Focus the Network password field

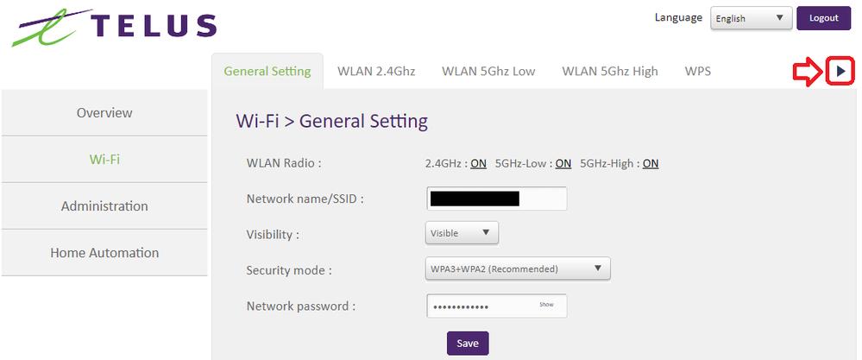[x=479, y=306]
